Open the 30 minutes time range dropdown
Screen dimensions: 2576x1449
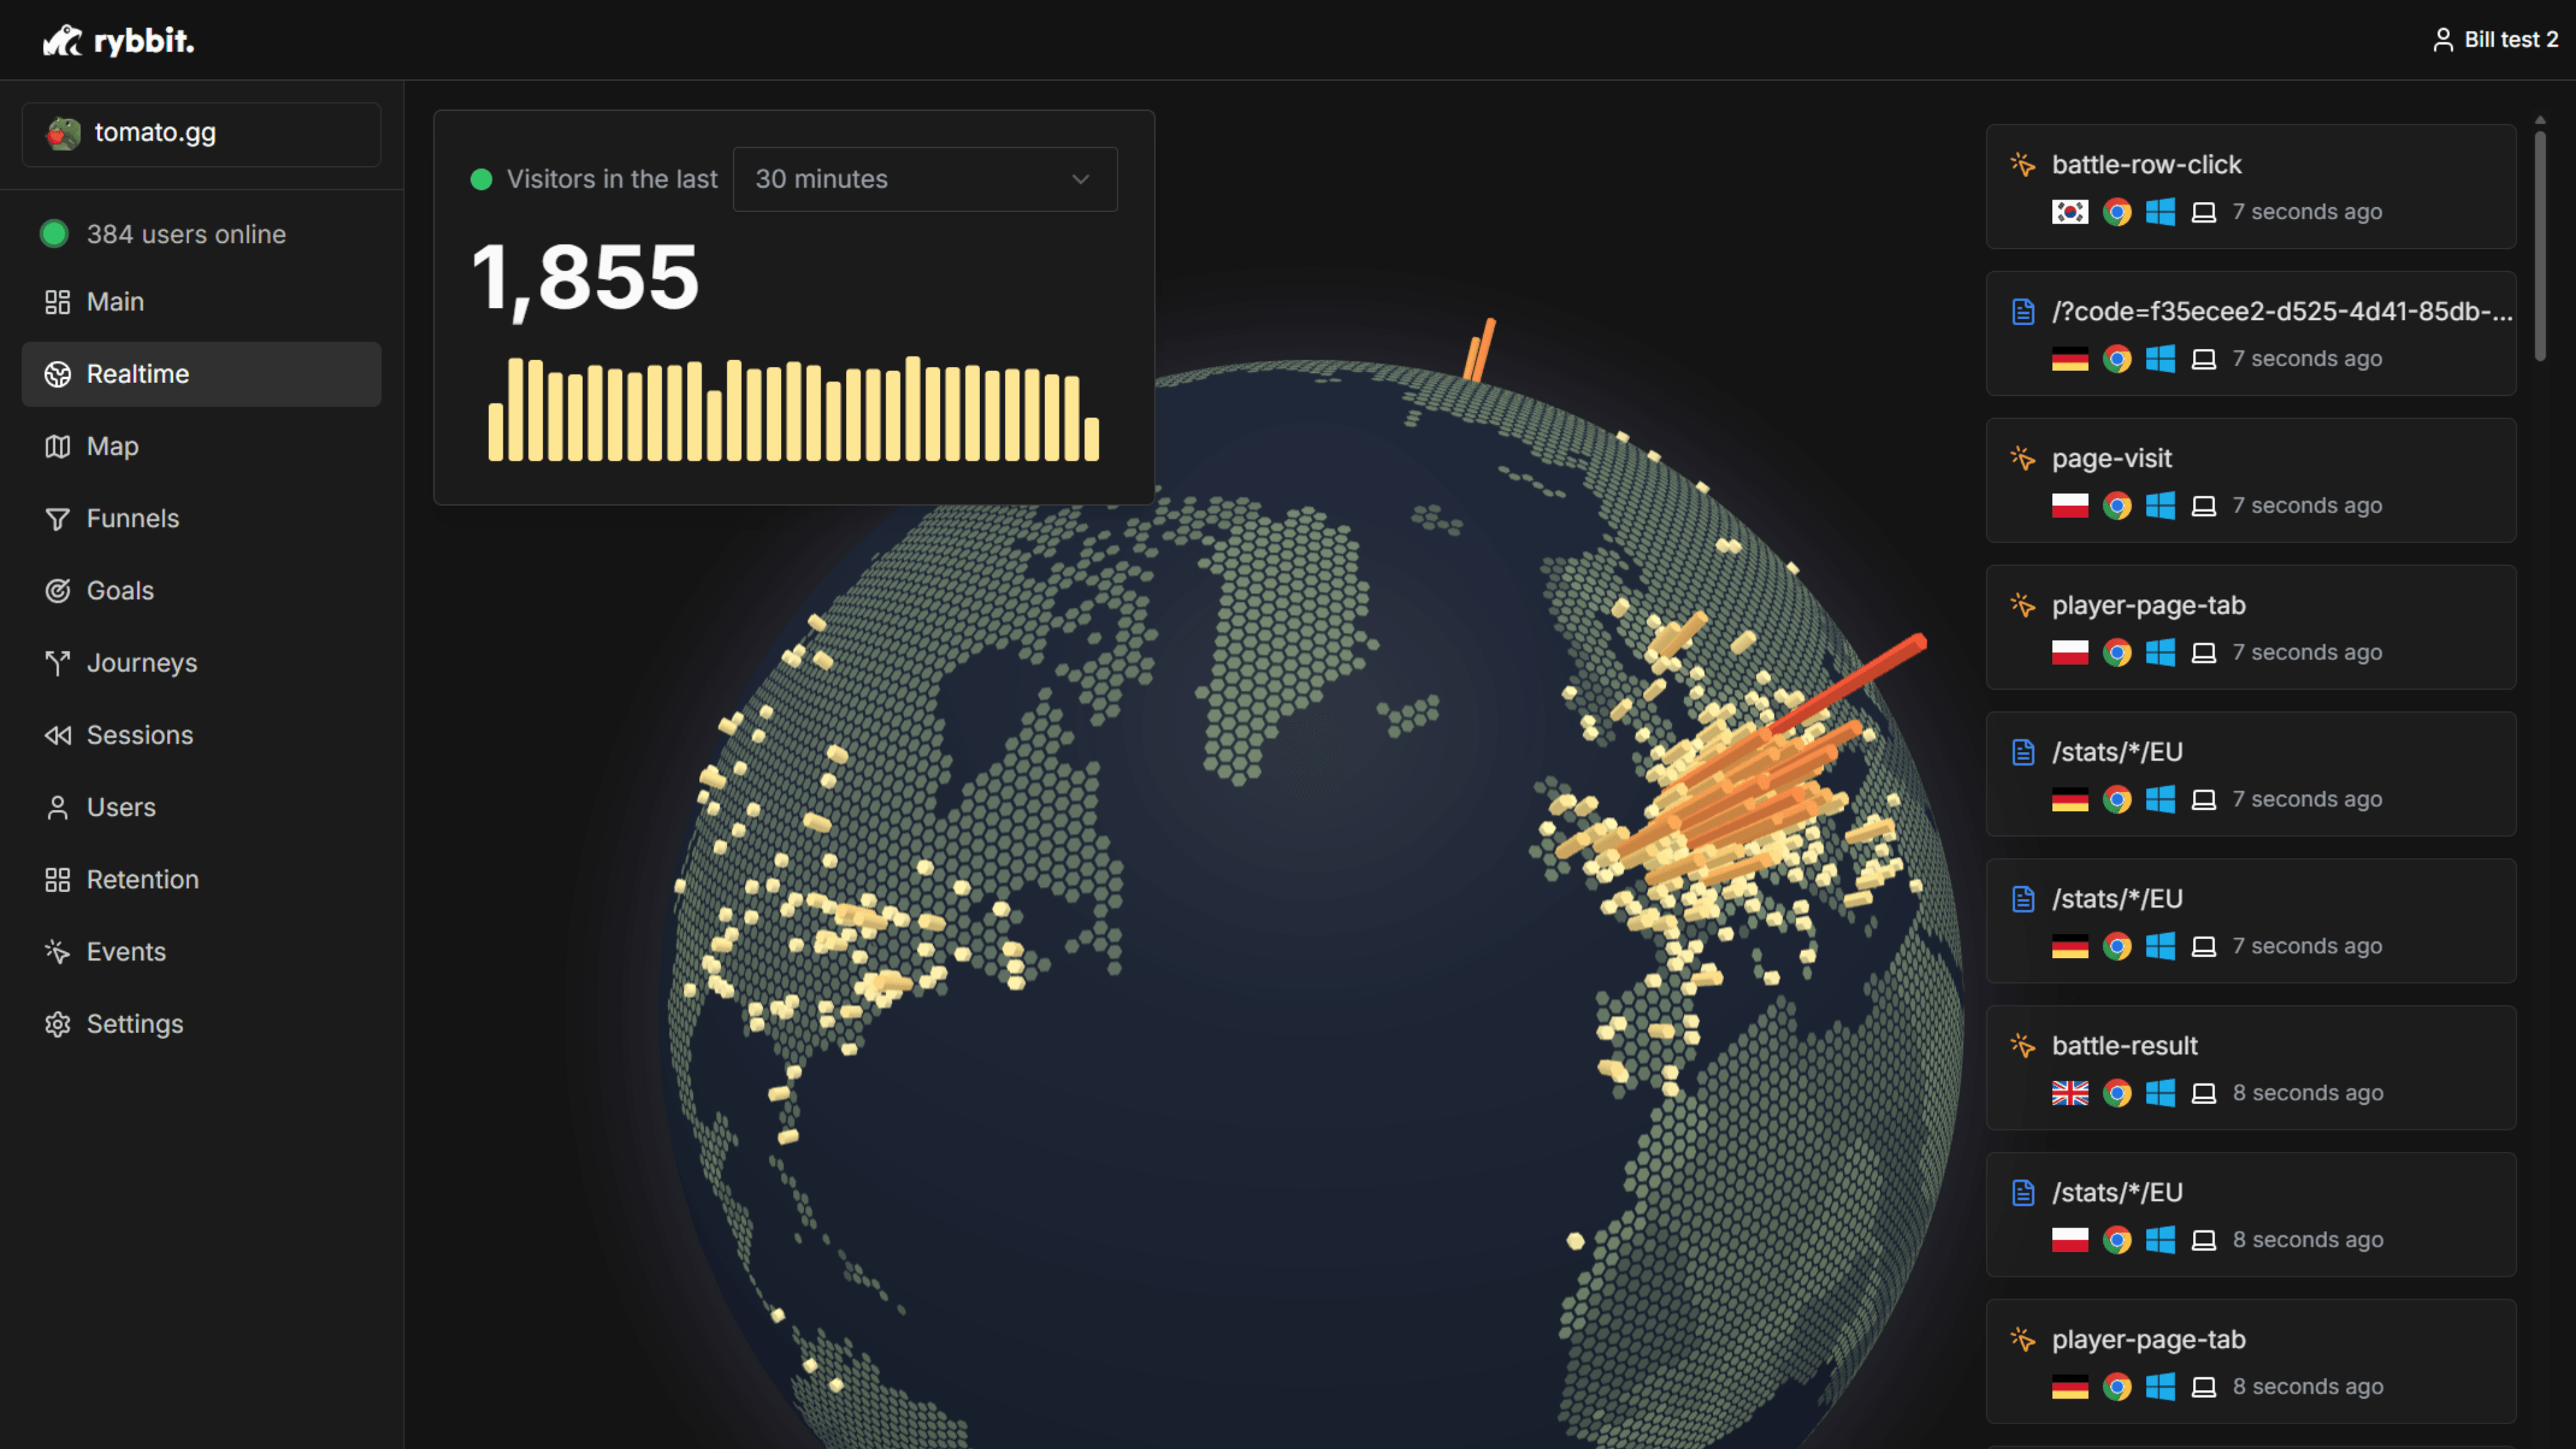click(925, 179)
